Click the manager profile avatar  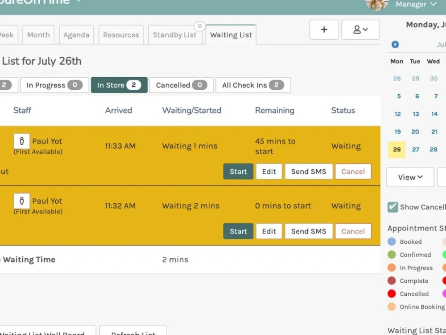pos(377,4)
